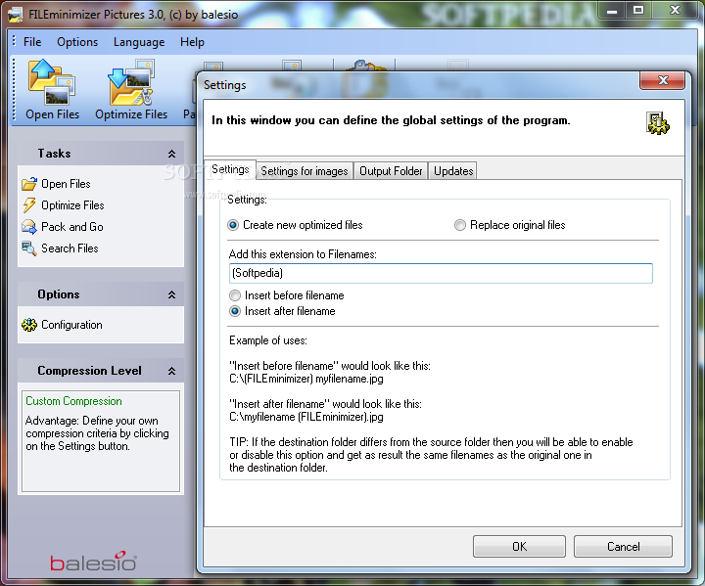
Task: Click Optimize Files lightning icon in Tasks
Action: click(29, 204)
